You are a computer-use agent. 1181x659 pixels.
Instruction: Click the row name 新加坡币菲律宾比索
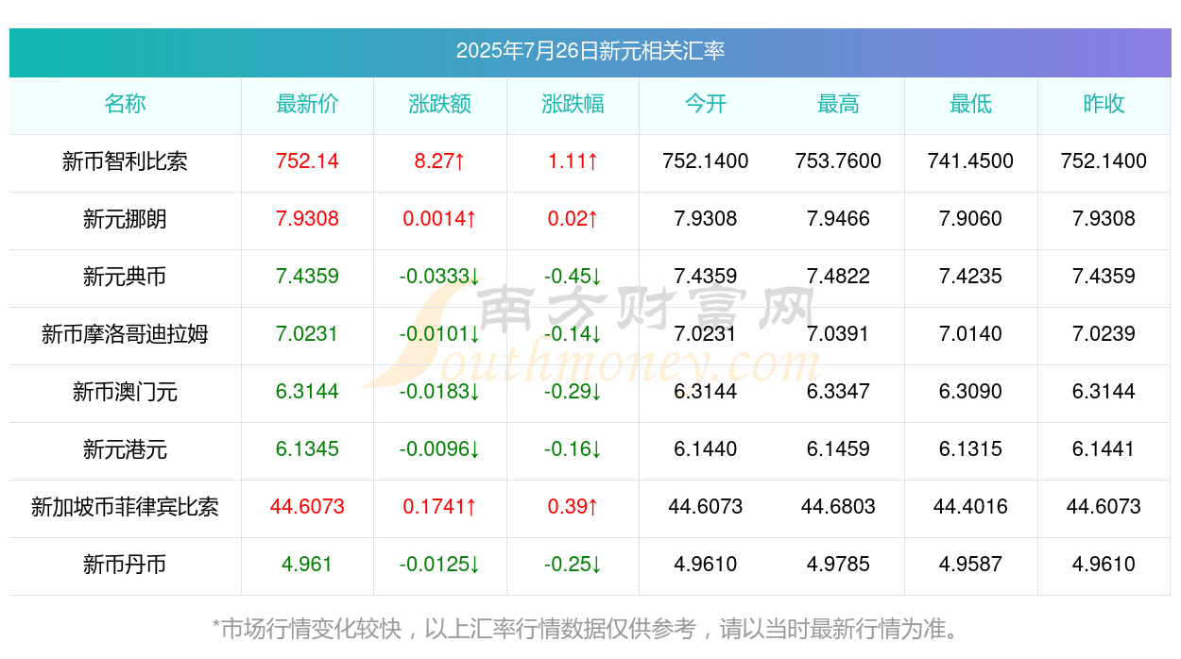(125, 507)
